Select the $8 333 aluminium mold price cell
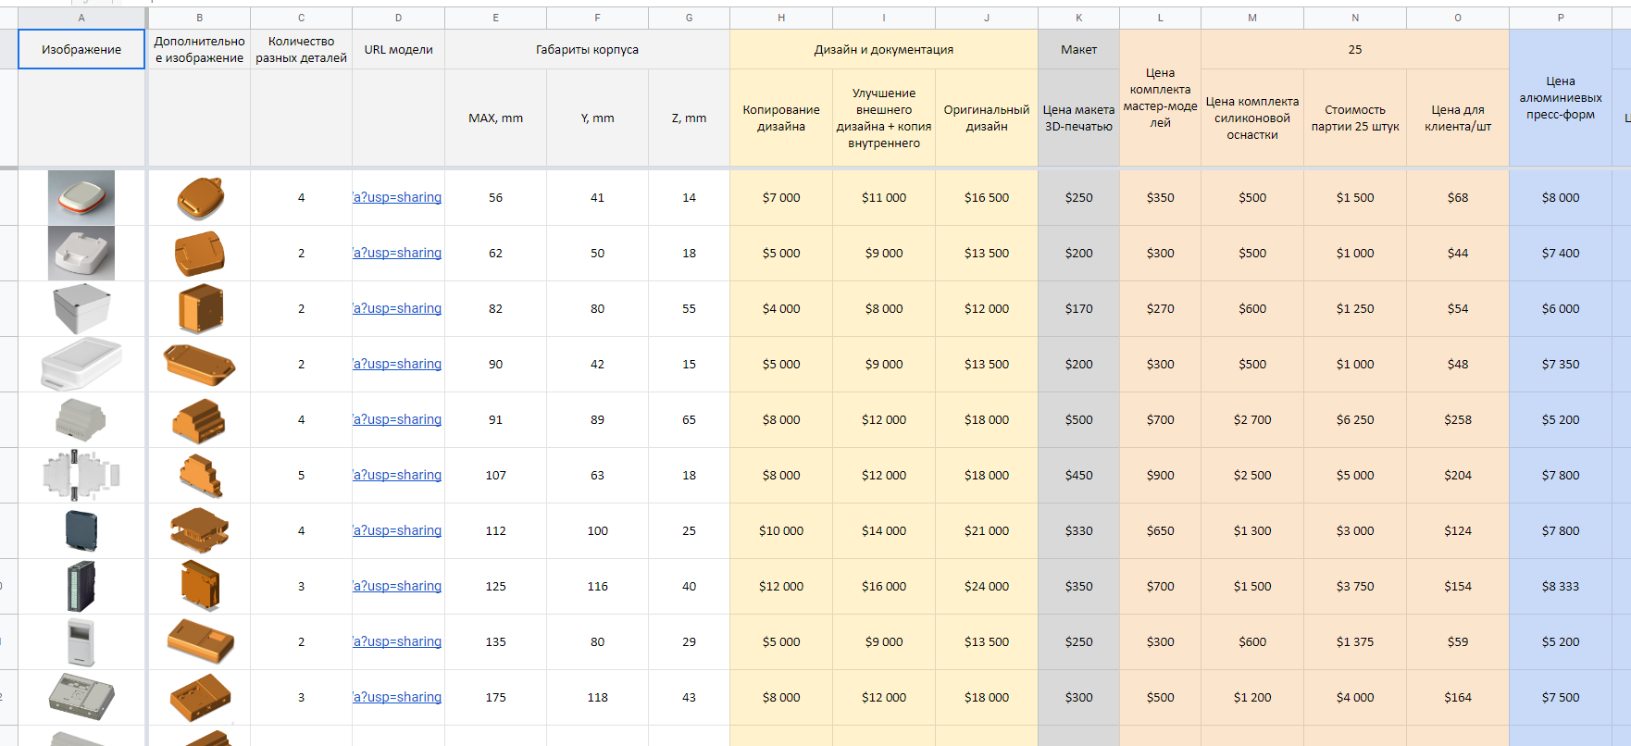 (x=1560, y=586)
